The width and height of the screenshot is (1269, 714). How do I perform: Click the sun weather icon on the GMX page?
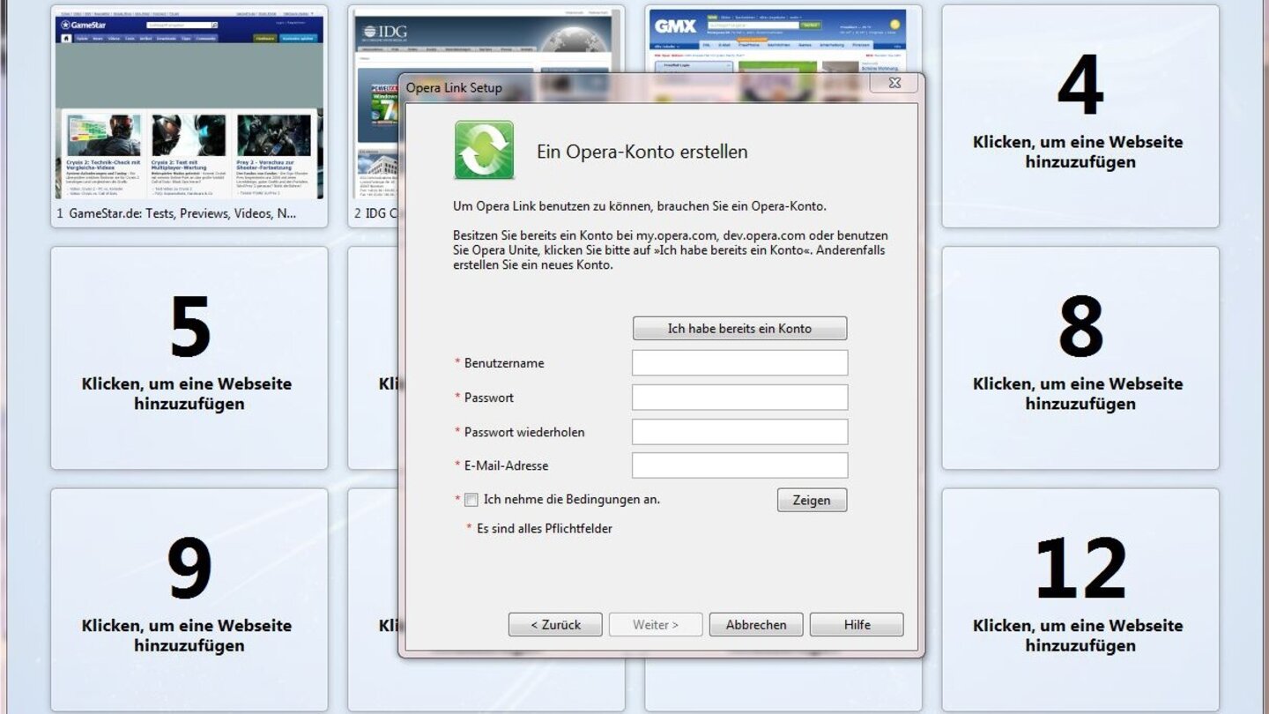point(895,26)
